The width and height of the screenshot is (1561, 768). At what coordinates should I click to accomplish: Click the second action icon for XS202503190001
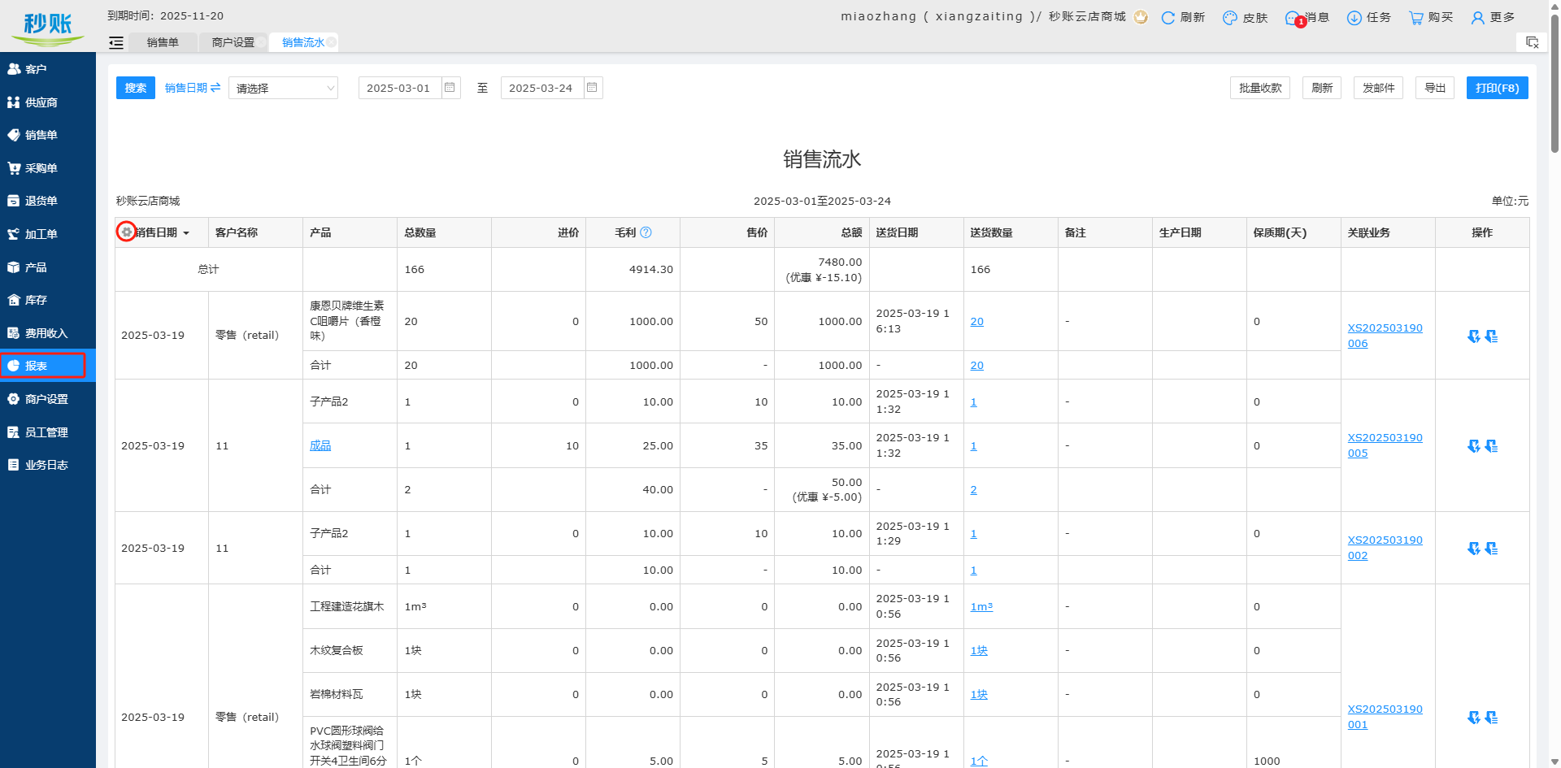(1491, 718)
